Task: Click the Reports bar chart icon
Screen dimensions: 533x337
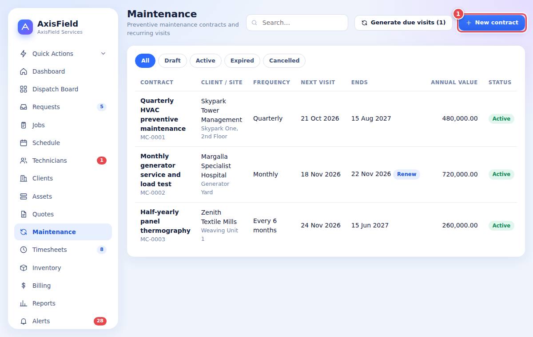Action: (24, 303)
